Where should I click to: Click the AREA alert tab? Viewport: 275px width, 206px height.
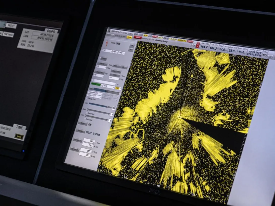coord(160,38)
